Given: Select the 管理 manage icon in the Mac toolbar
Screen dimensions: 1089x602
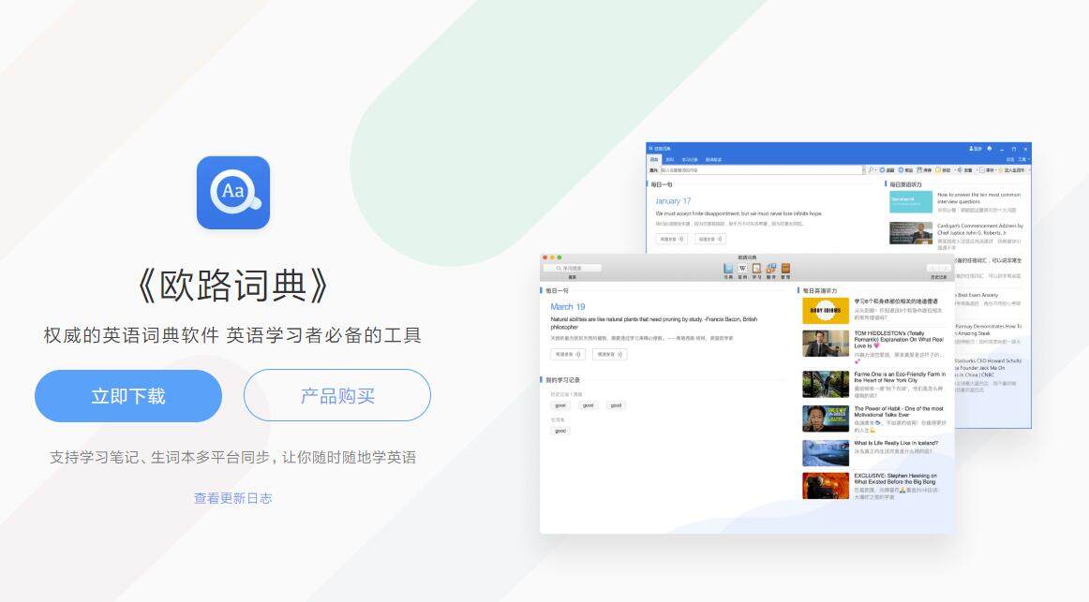Looking at the screenshot, I should [785, 271].
